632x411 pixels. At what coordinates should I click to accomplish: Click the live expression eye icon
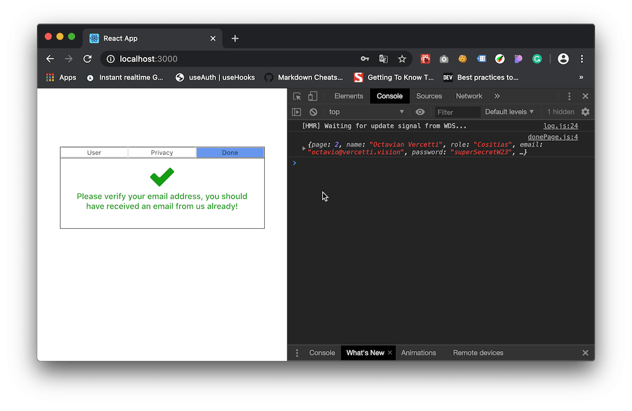420,112
